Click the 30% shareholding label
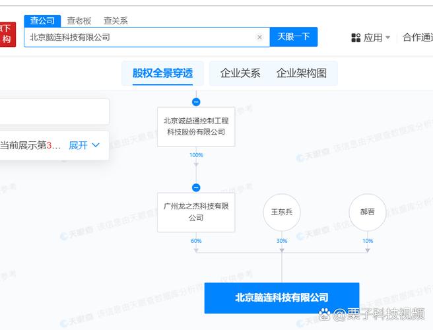Image resolution: width=433 pixels, height=330 pixels. (282, 241)
